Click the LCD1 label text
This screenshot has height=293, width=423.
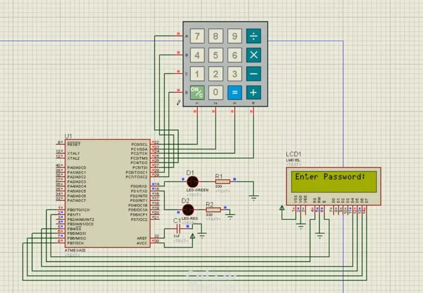tap(293, 154)
